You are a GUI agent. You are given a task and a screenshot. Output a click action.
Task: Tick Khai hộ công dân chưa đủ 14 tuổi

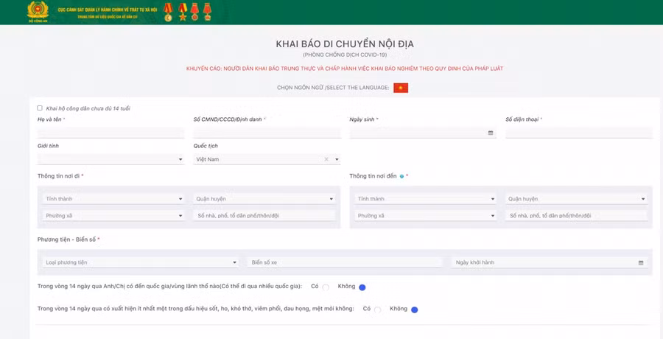(40, 108)
